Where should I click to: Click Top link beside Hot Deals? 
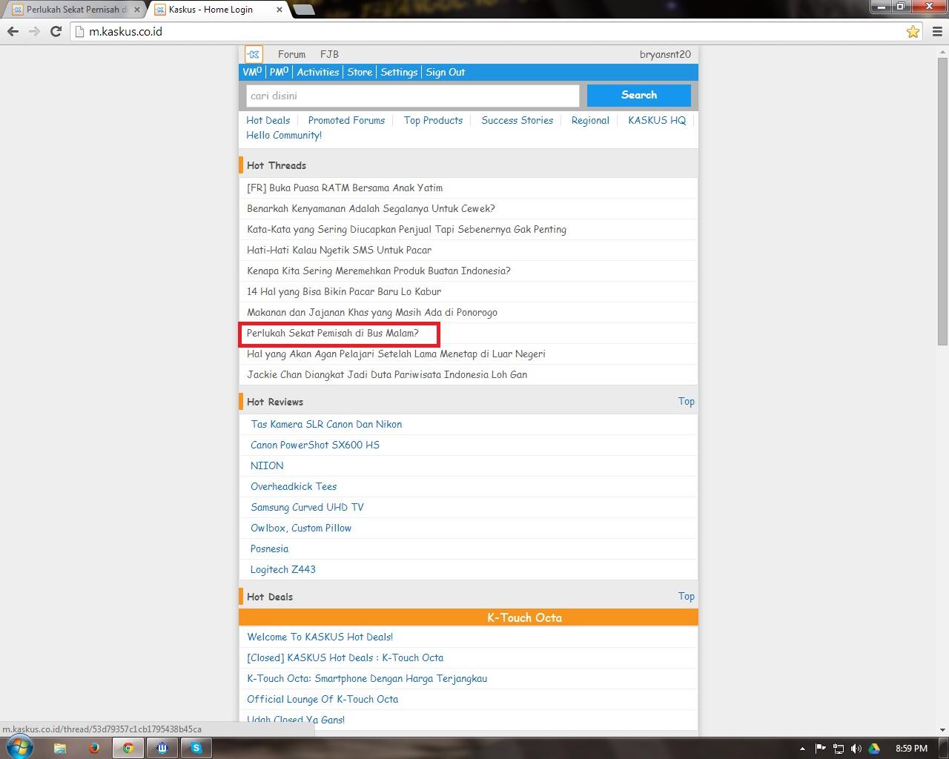pos(687,596)
